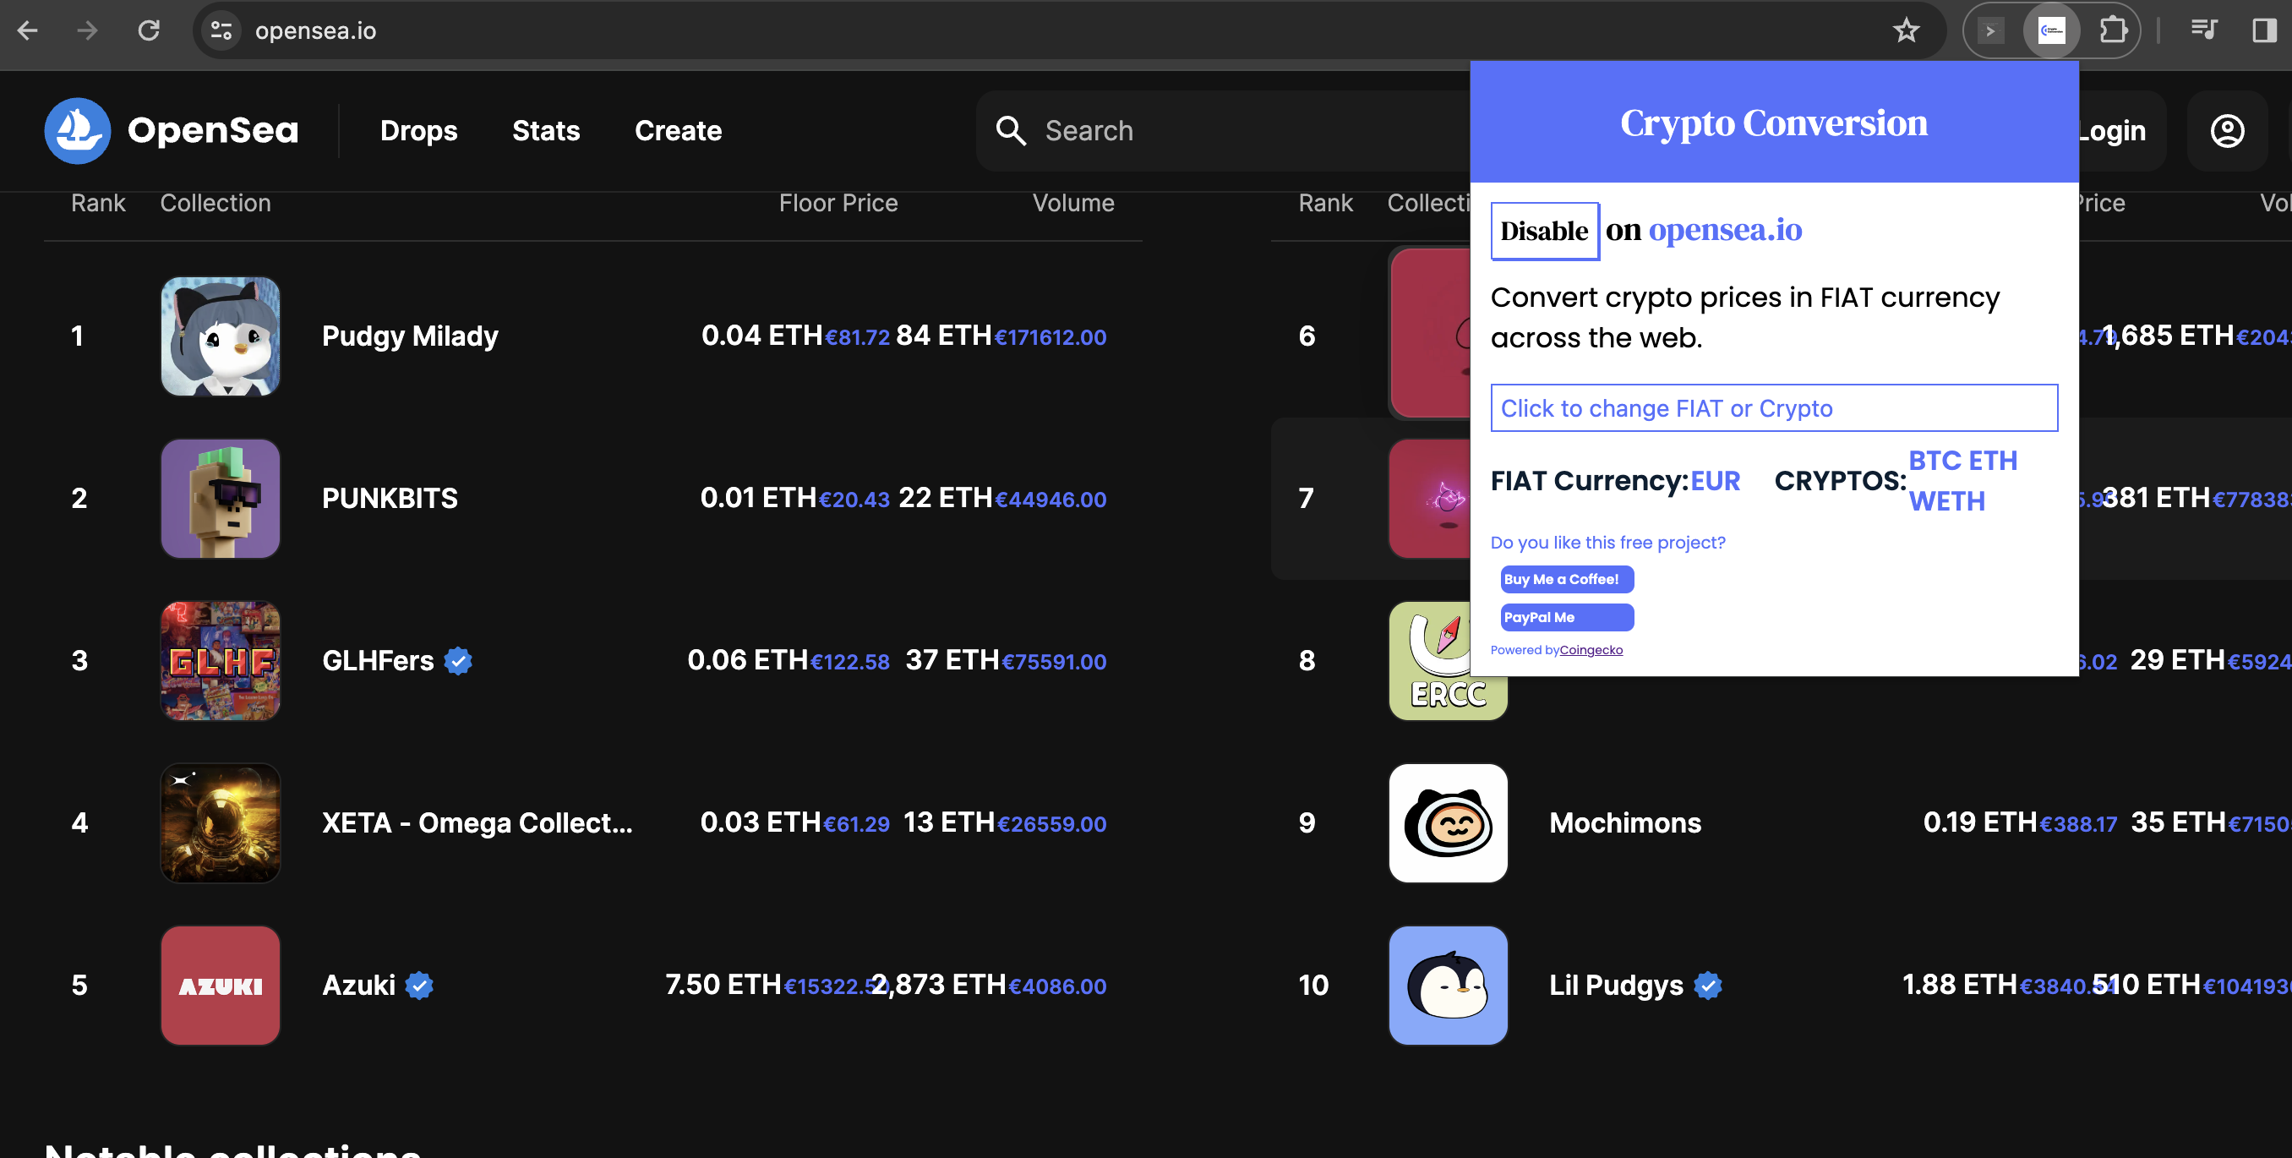The image size is (2292, 1158).
Task: Open the browser side panel icon
Action: coord(2263,30)
